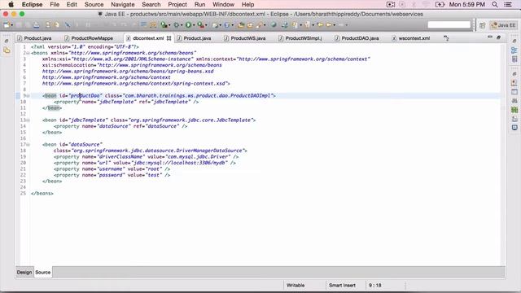Click the Open Web Browser globe icon
Viewport: 521px width, 293px height.
pos(274,25)
